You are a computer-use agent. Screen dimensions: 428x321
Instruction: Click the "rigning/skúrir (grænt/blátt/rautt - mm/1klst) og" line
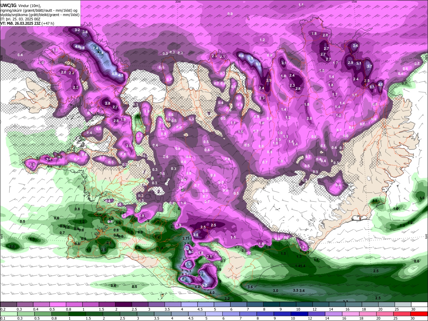coord(39,10)
